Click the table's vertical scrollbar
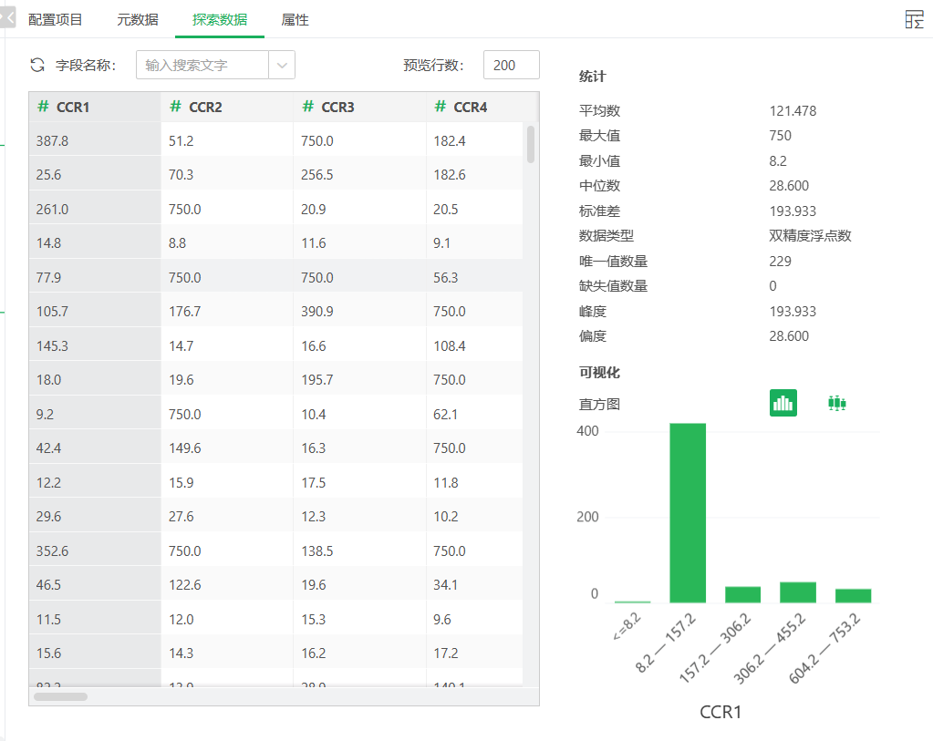The image size is (933, 741). coord(530,146)
